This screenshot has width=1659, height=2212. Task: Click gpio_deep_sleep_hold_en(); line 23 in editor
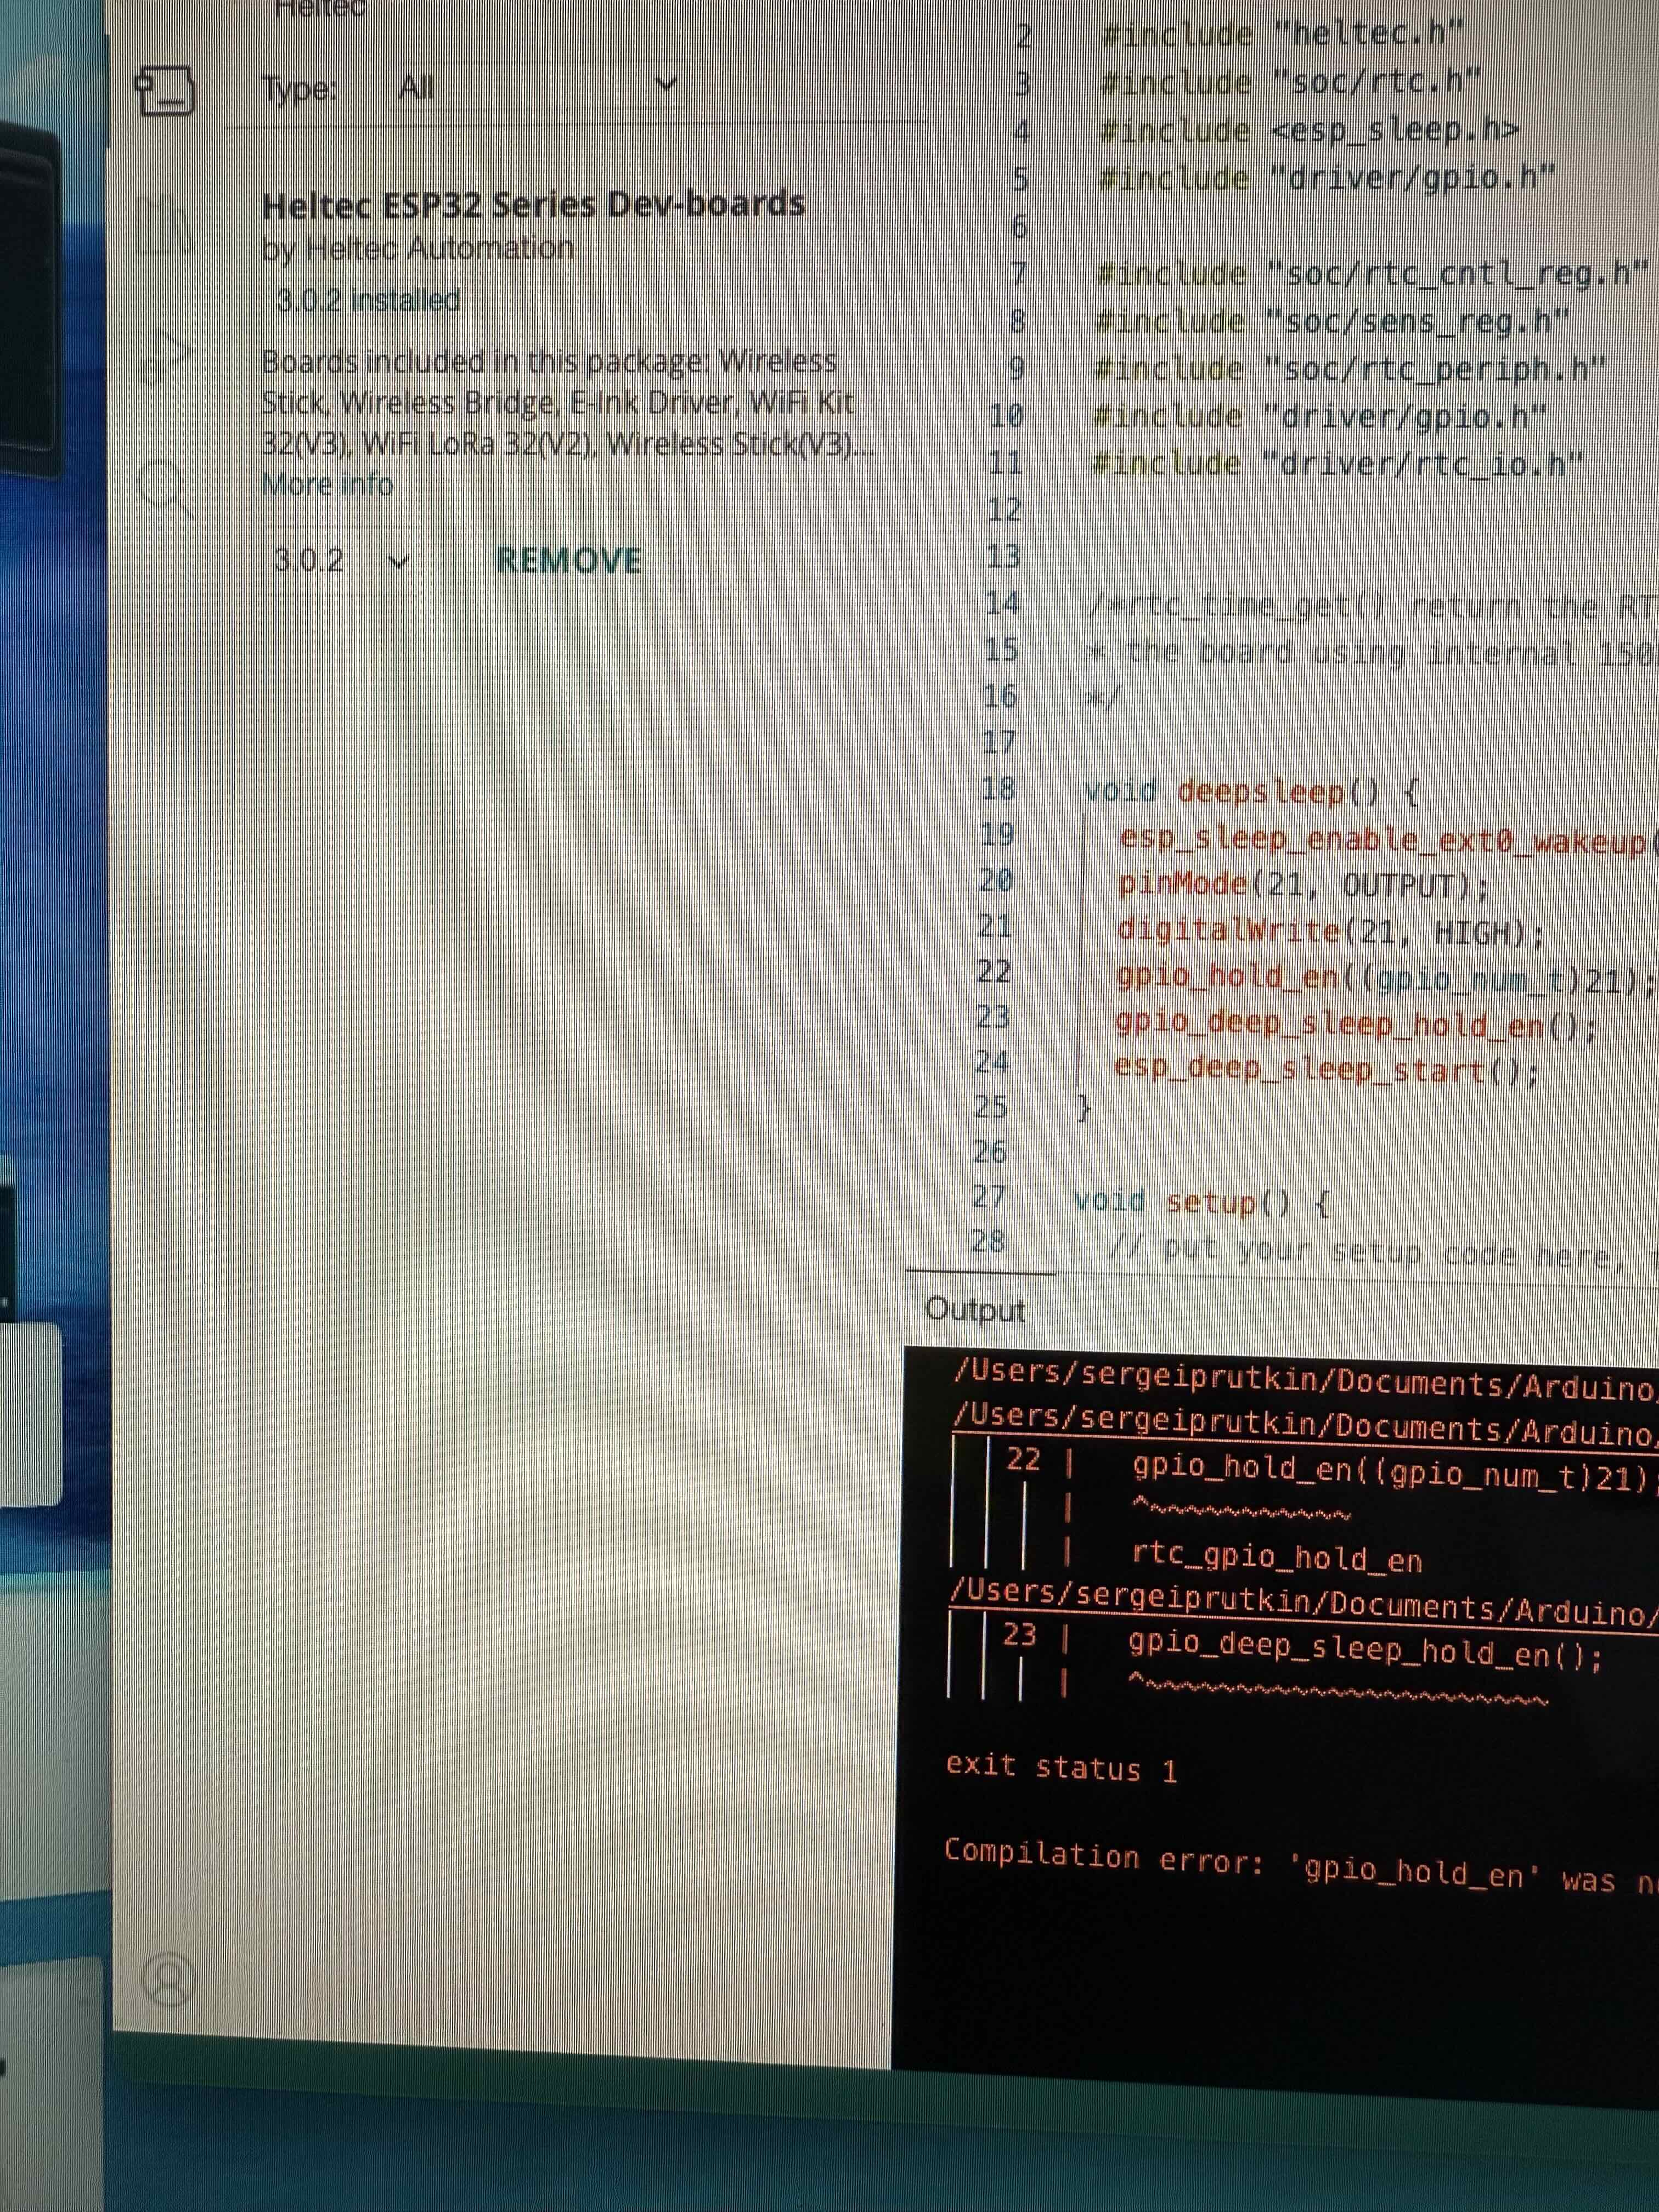pos(1356,1023)
